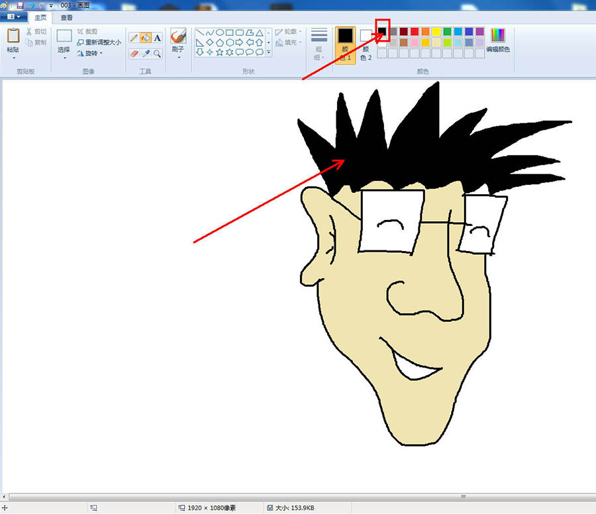Open the Fill (填充) dropdown
Image resolution: width=596 pixels, height=514 pixels.
pos(288,42)
